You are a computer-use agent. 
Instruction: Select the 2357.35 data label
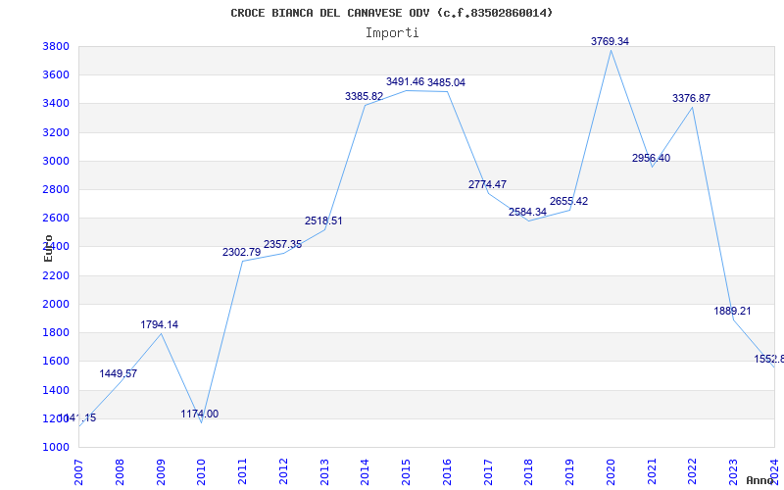[x=282, y=244]
